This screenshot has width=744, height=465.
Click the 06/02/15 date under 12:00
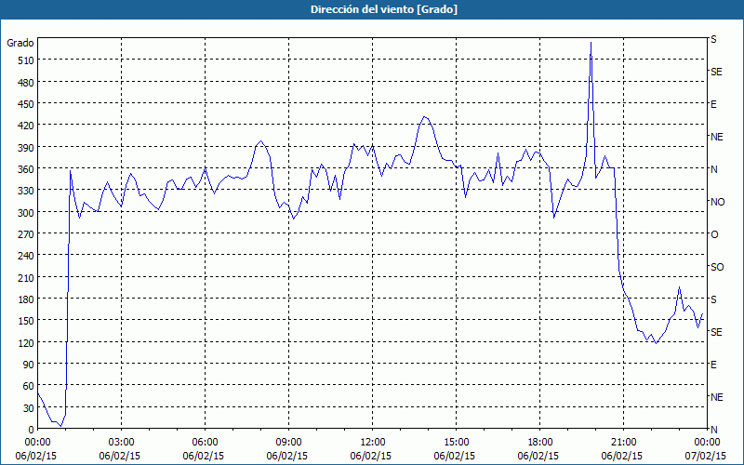pyautogui.click(x=371, y=456)
